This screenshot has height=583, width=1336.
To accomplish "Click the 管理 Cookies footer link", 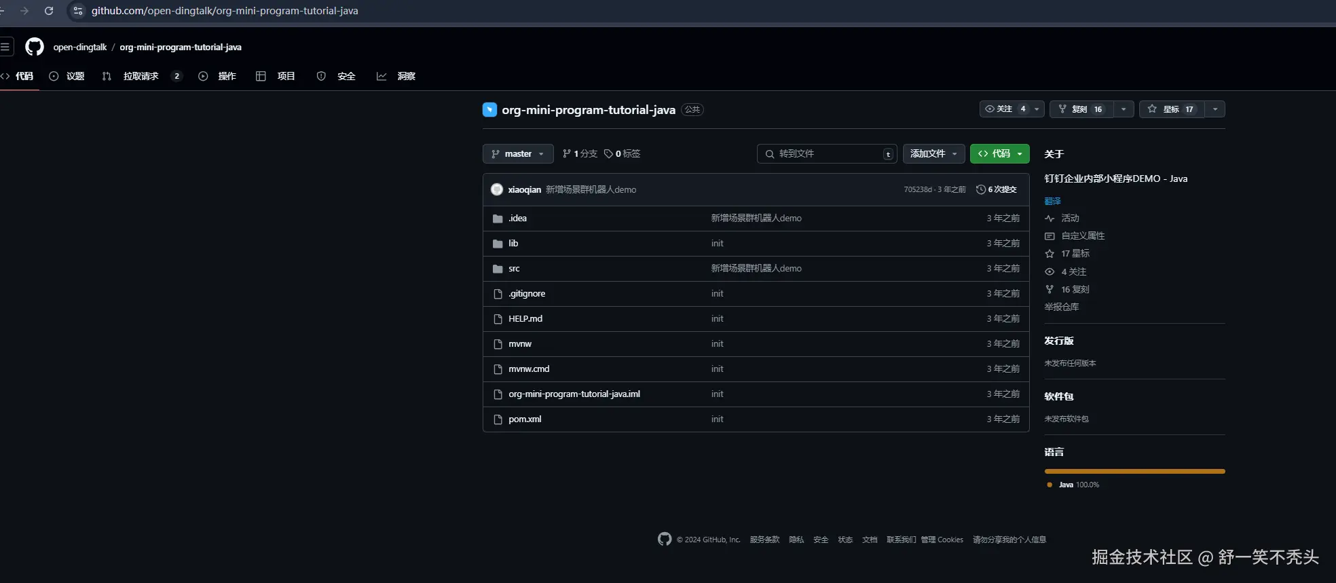I will pos(942,540).
